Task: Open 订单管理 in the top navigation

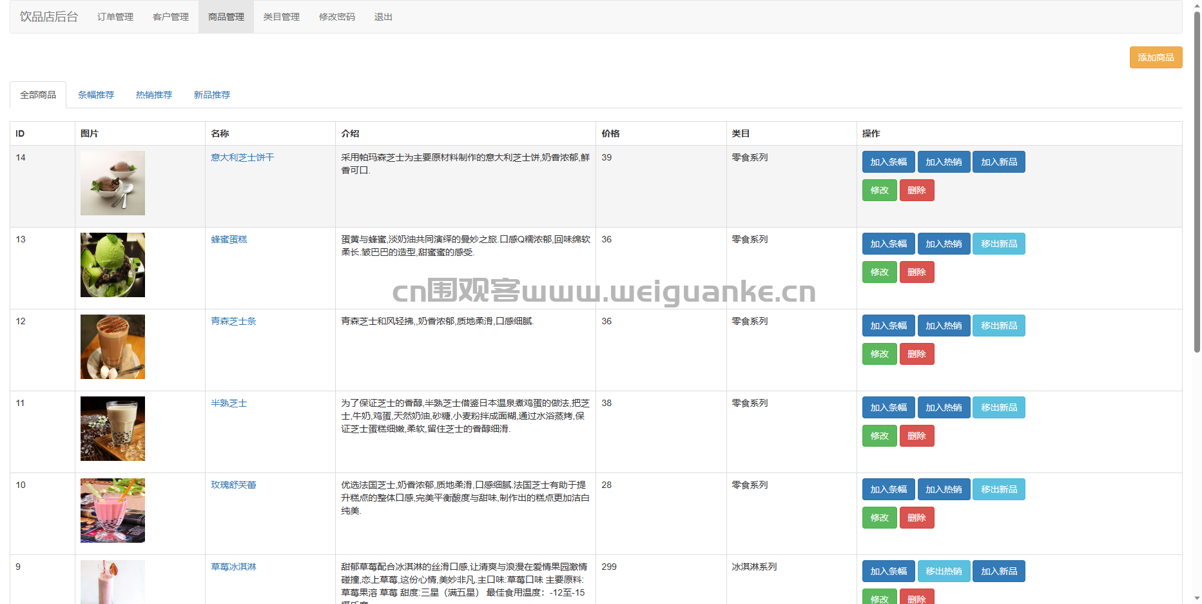Action: tap(115, 17)
